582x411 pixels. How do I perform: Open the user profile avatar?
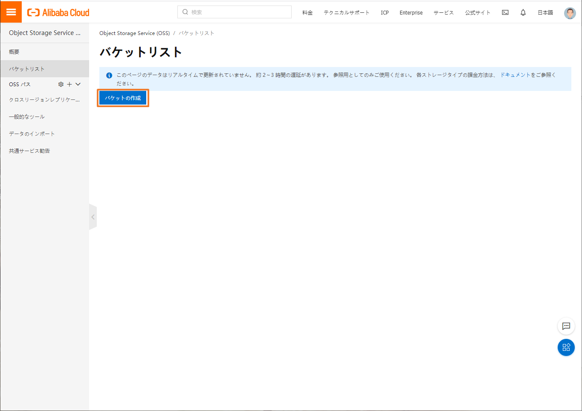tap(570, 13)
